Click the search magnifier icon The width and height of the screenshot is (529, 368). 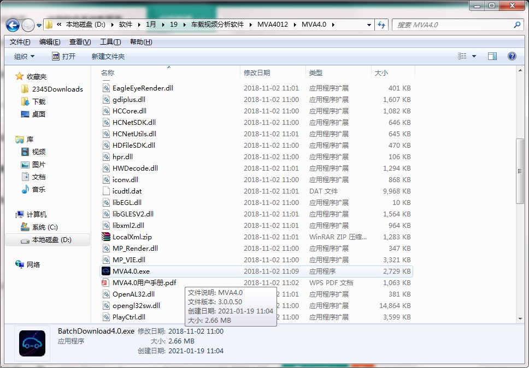[x=517, y=25]
